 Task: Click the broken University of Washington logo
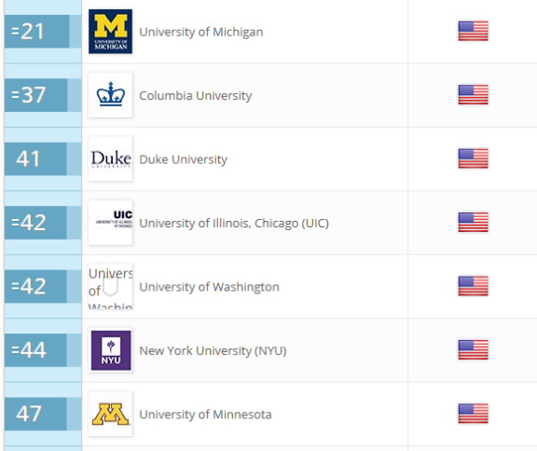(x=110, y=287)
